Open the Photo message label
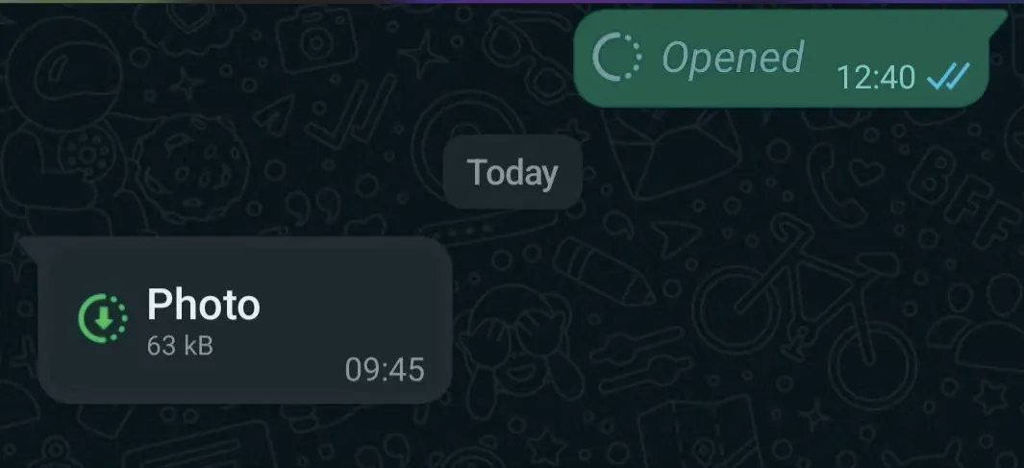The width and height of the screenshot is (1024, 468). [203, 305]
